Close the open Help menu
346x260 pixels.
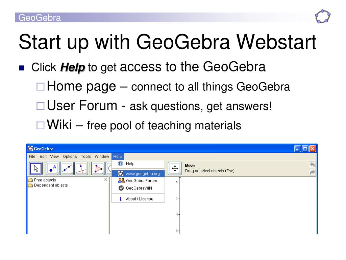[118, 156]
